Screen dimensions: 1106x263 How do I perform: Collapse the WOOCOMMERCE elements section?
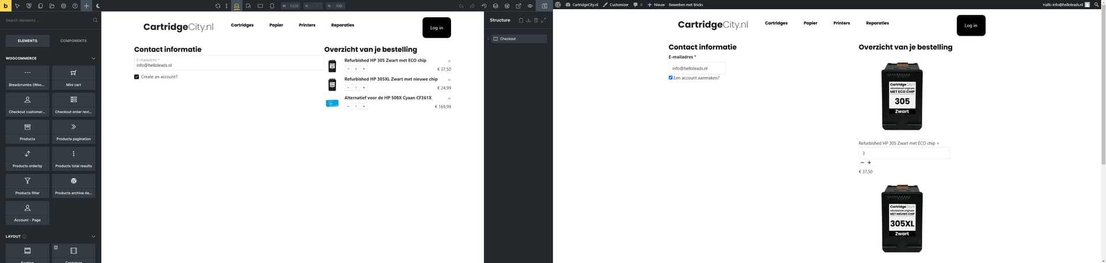pos(93,58)
